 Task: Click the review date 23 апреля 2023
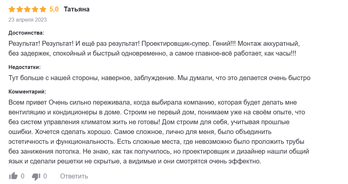(x=28, y=20)
